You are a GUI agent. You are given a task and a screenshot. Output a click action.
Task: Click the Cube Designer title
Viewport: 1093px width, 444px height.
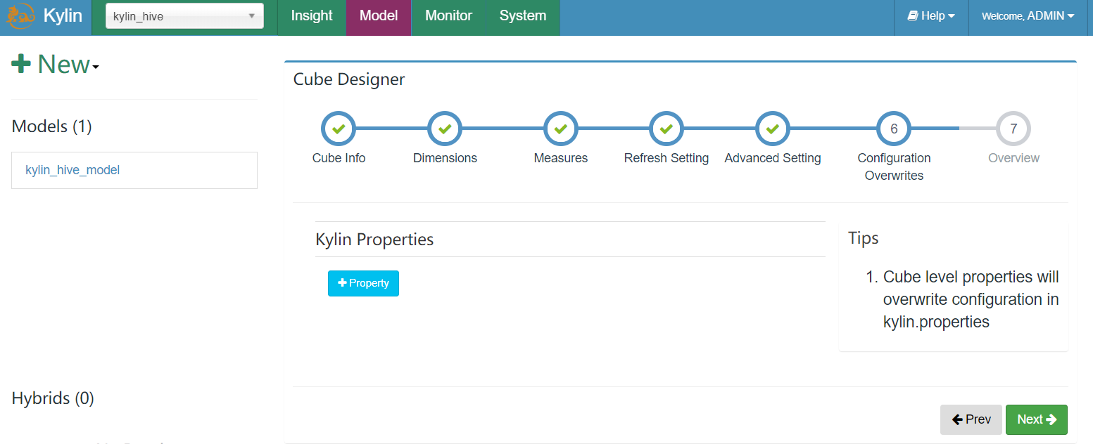349,79
